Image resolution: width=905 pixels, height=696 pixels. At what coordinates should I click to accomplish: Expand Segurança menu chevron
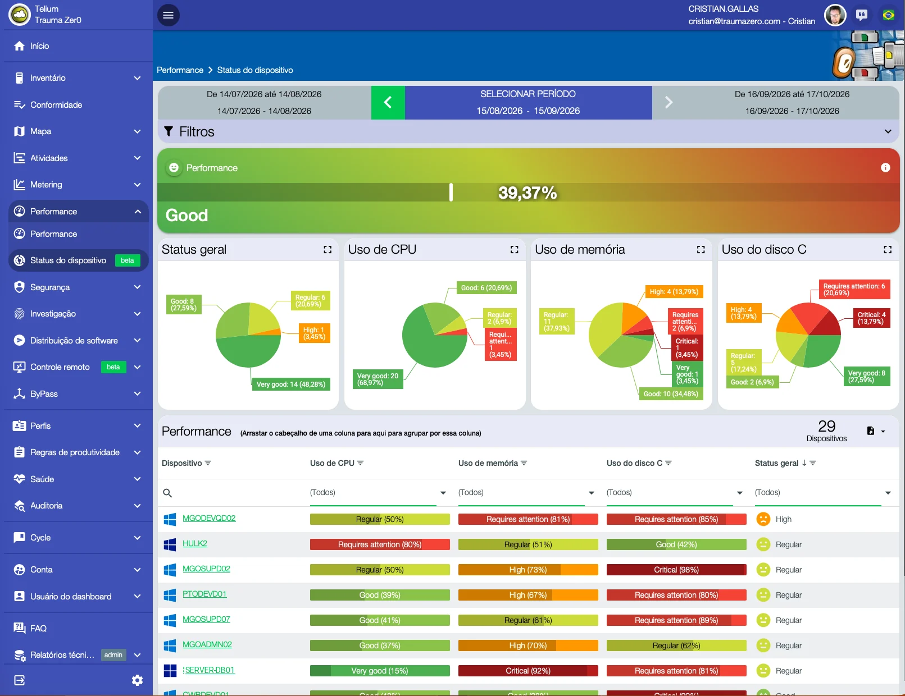click(138, 287)
